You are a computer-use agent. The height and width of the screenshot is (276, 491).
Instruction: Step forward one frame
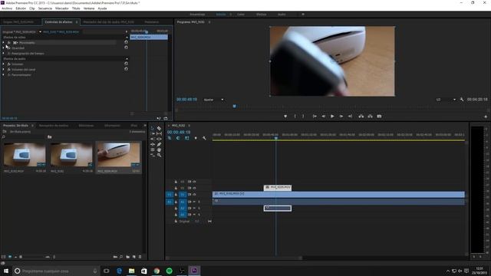click(x=341, y=116)
